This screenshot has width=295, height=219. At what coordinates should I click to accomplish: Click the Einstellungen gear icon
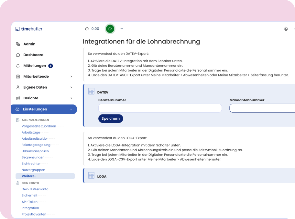tap(17, 109)
